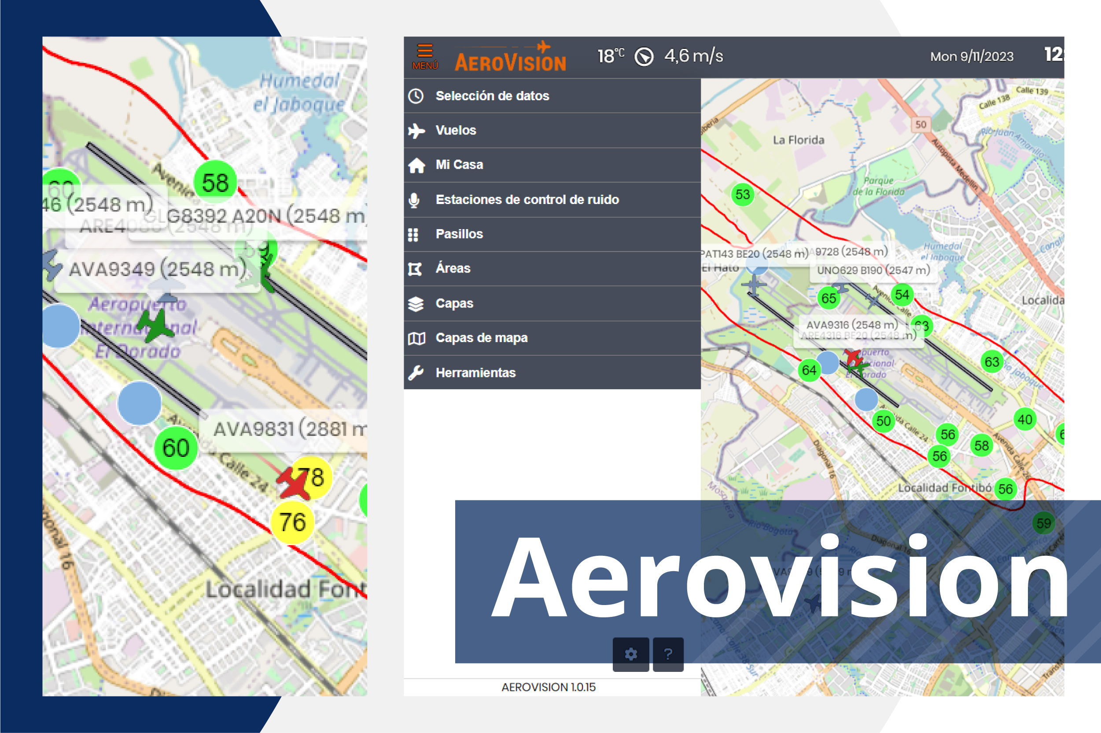The height and width of the screenshot is (733, 1101).
Task: Open Selección de datos menu item
Action: 552,96
